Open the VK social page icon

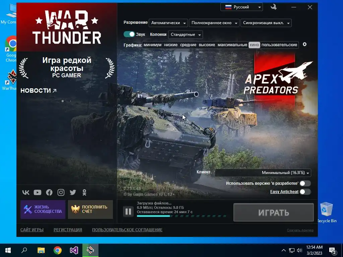point(26,192)
